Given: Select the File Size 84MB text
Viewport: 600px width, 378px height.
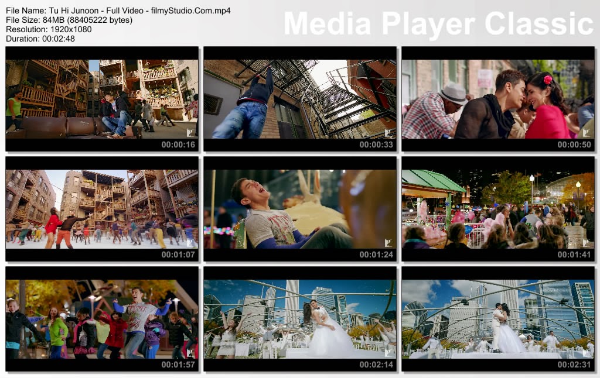Looking at the screenshot, I should pyautogui.click(x=69, y=20).
